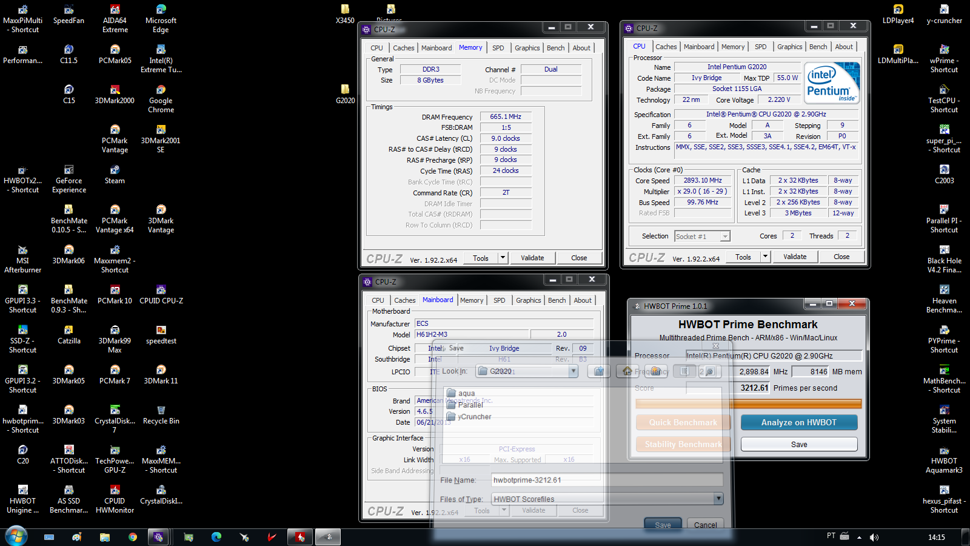970x546 pixels.
Task: Switch to List view icon in Save dialog
Action: (x=684, y=371)
